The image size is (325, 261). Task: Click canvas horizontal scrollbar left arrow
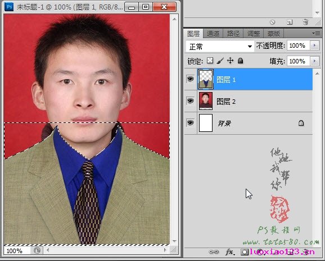(48, 250)
